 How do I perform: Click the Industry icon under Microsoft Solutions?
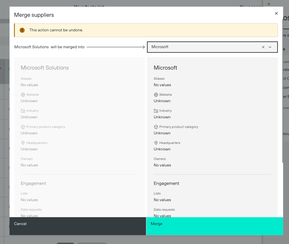point(23,111)
